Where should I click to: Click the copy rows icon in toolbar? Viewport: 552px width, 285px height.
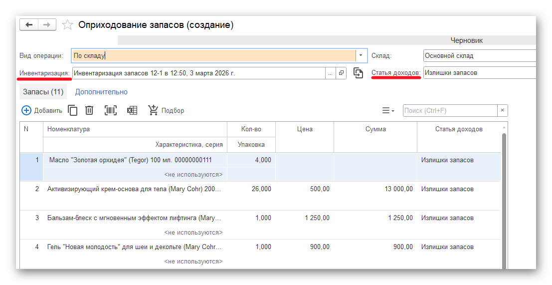73,110
